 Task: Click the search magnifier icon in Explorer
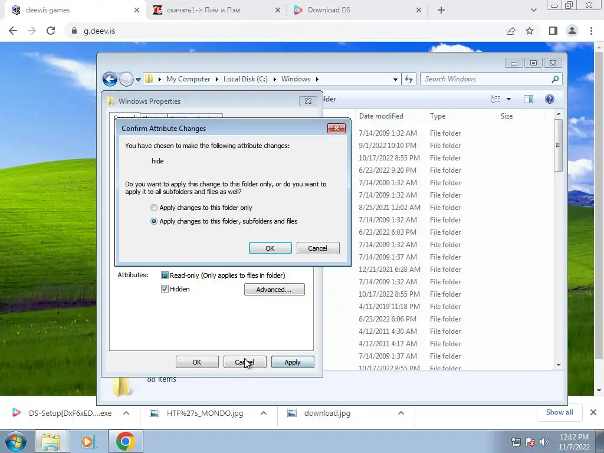click(555, 79)
